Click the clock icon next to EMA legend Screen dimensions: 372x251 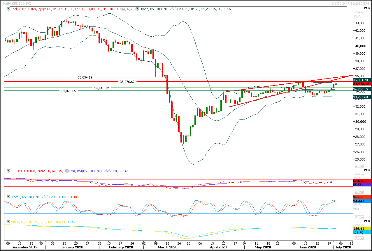[x=67, y=171]
